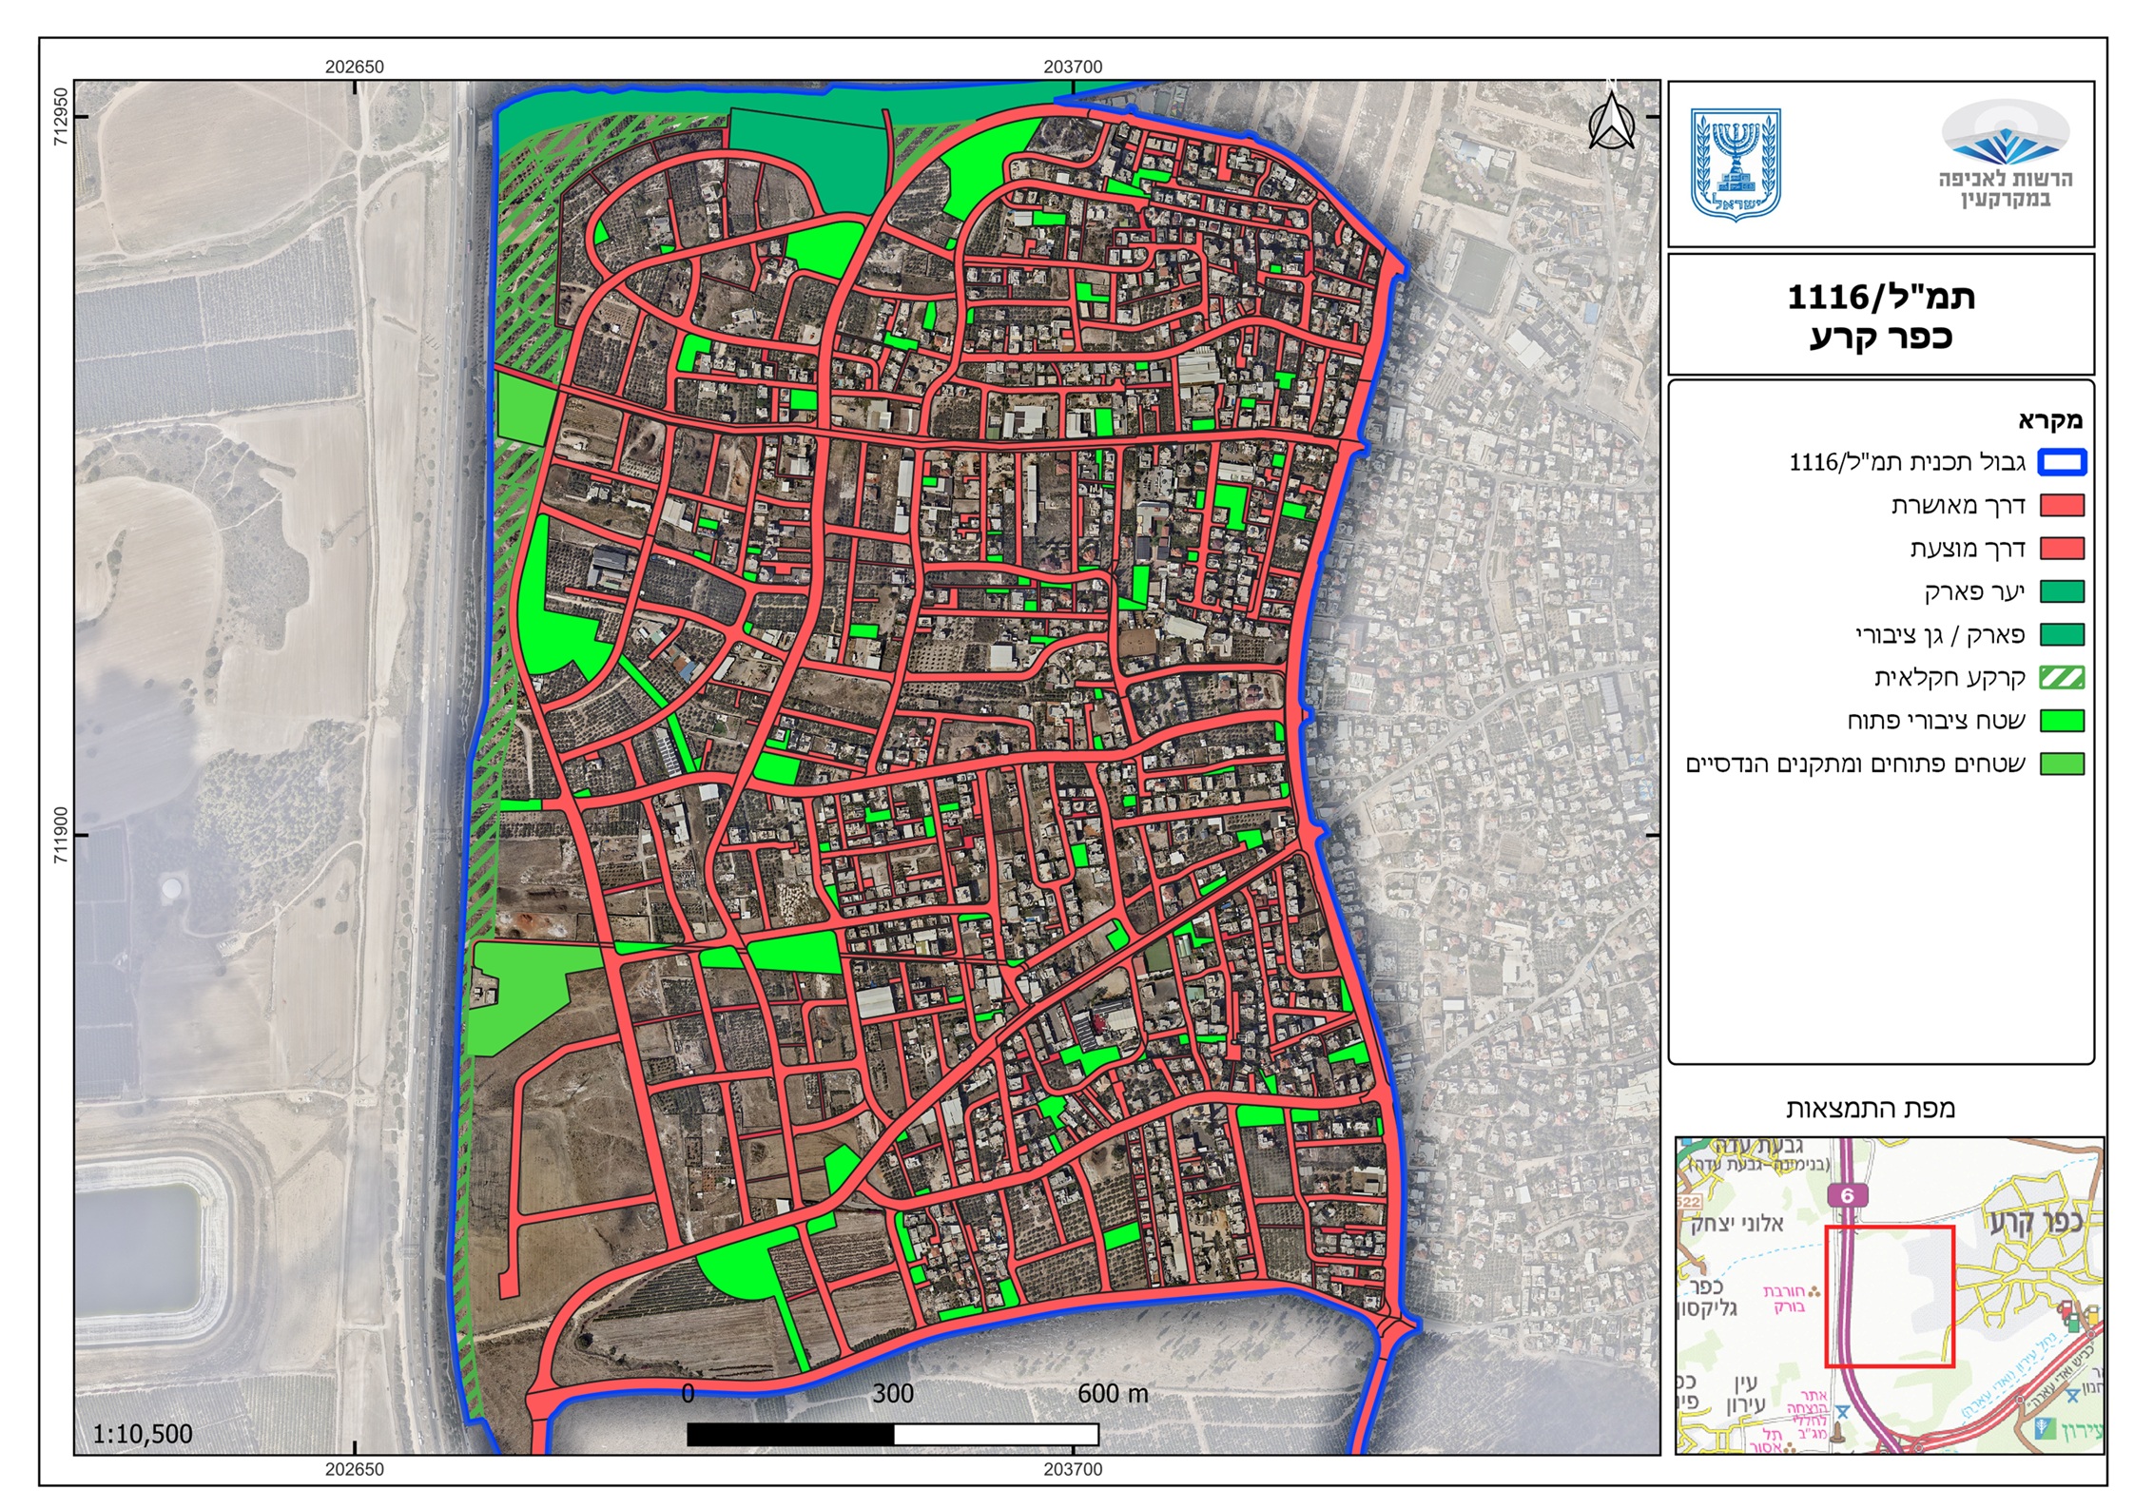Click the מפת התמצאות heading

tap(1870, 1109)
